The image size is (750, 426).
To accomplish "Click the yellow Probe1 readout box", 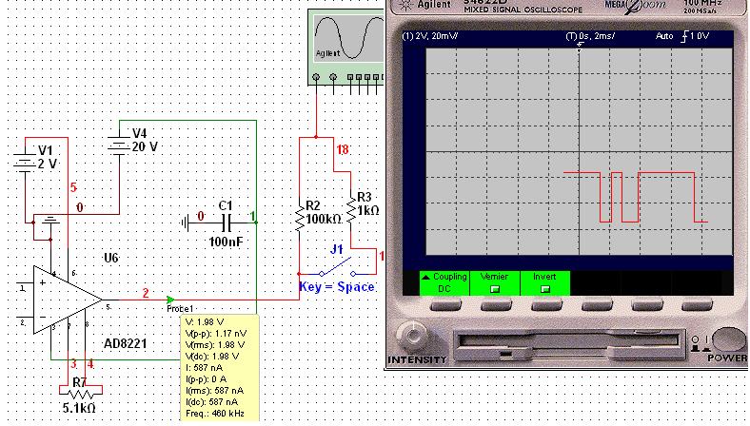I will 219,368.
